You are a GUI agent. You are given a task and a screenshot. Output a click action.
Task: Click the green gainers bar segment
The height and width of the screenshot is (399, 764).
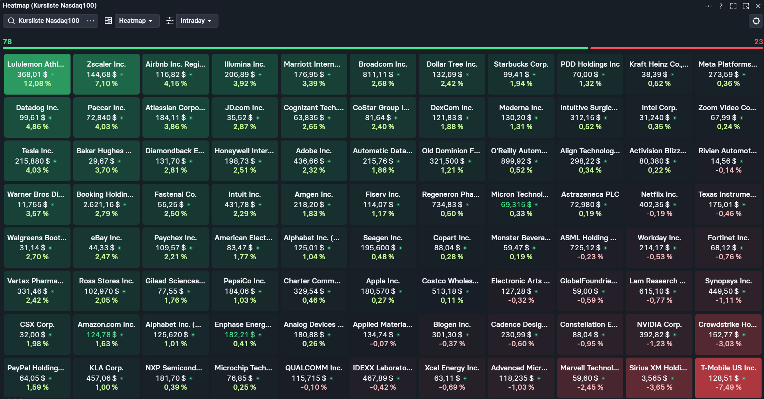(x=296, y=48)
